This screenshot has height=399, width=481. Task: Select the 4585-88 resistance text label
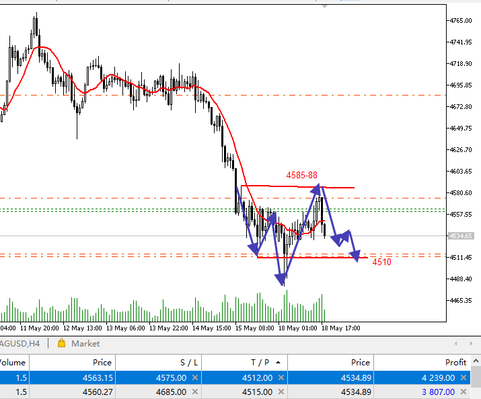(x=301, y=175)
